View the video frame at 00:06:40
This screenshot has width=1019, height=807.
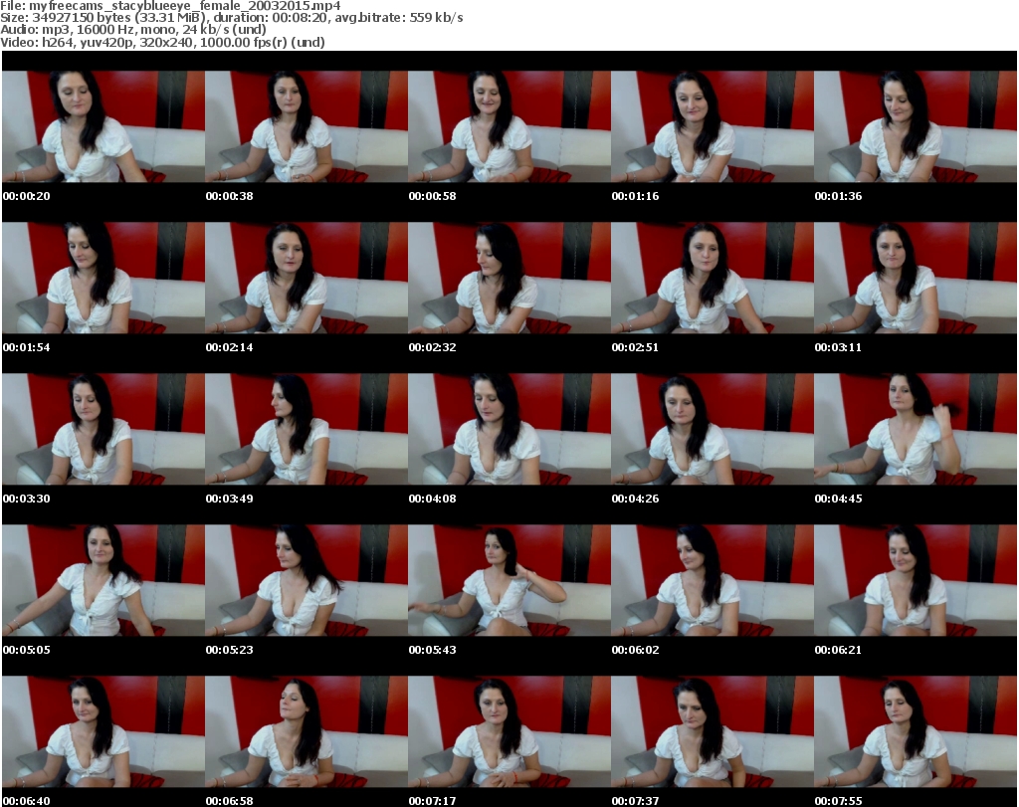pyautogui.click(x=103, y=731)
